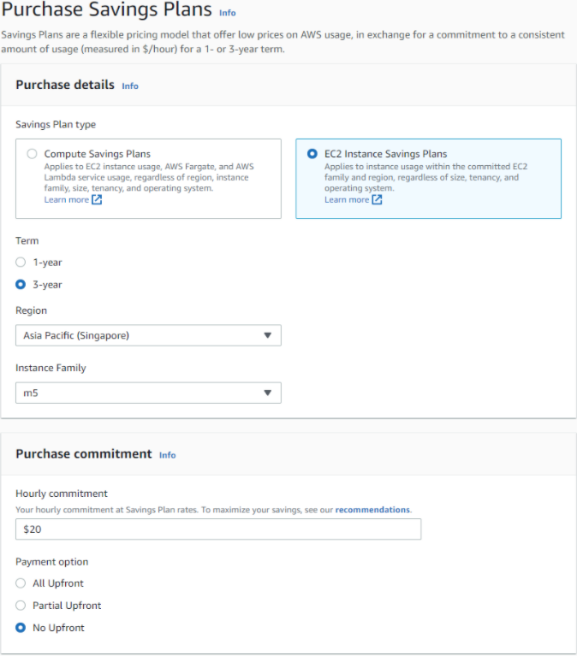Open Info link next to Purchase commitment
This screenshot has height=656, width=577.
coord(167,455)
